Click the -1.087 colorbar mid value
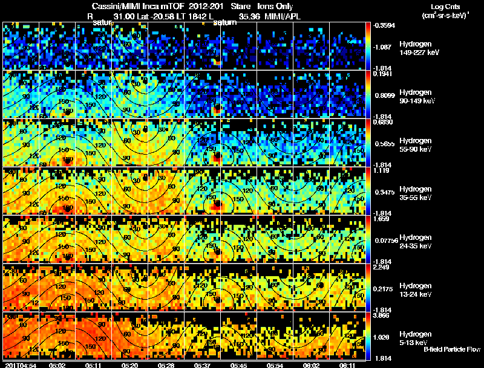The height and width of the screenshot is (368, 484). click(382, 47)
